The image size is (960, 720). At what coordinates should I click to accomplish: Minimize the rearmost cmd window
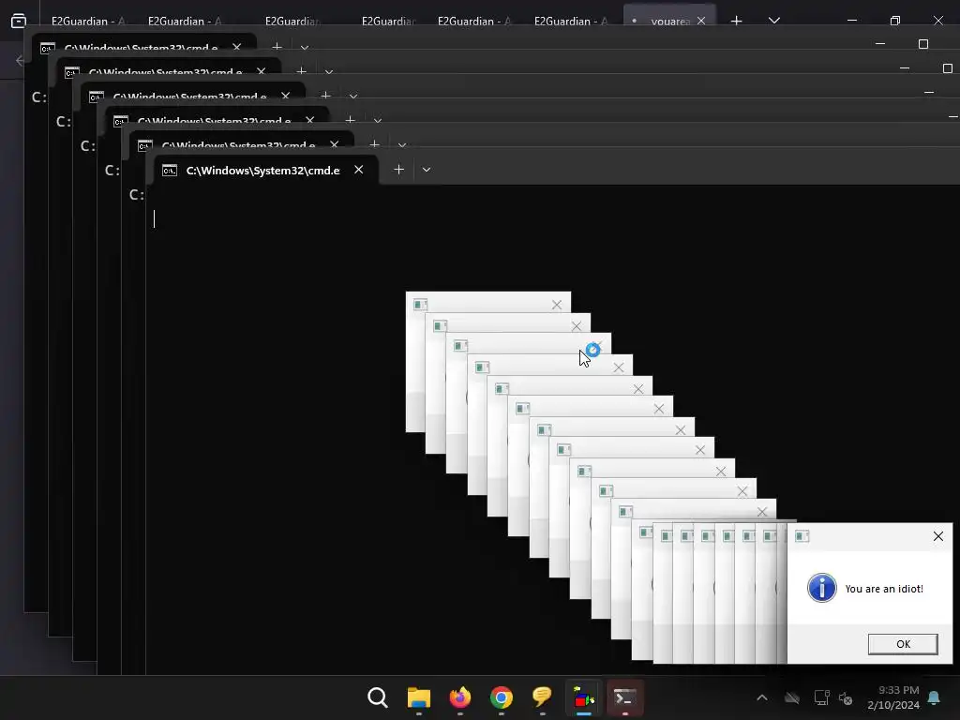(880, 44)
